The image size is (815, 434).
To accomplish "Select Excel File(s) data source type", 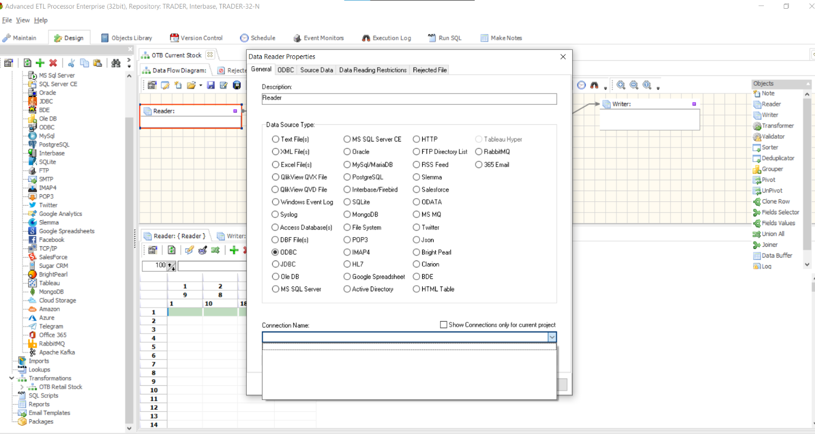I will click(x=292, y=164).
